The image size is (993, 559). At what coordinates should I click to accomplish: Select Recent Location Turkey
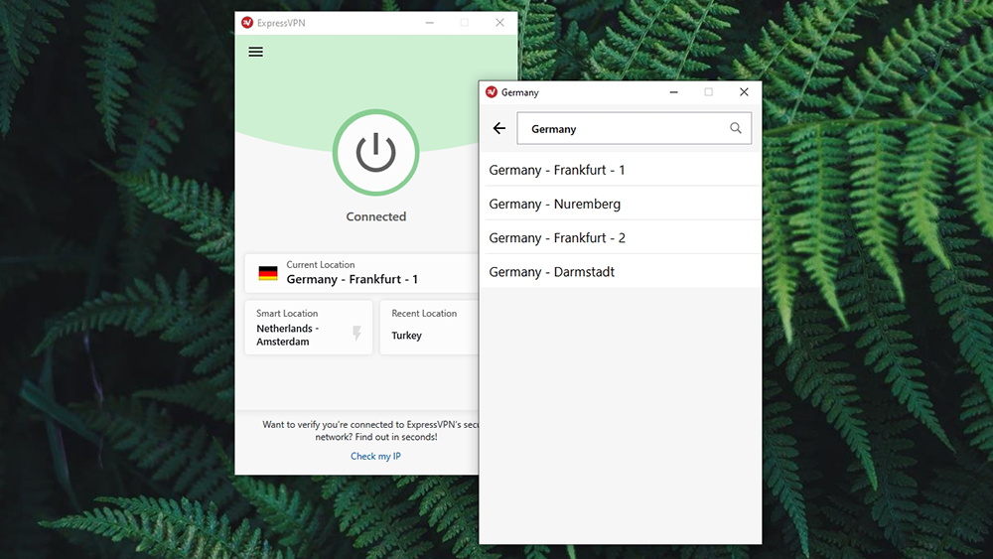[x=429, y=328]
